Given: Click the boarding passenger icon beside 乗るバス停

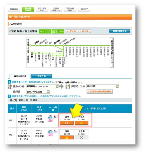Looking at the screenshot, I should (x=10, y=86).
